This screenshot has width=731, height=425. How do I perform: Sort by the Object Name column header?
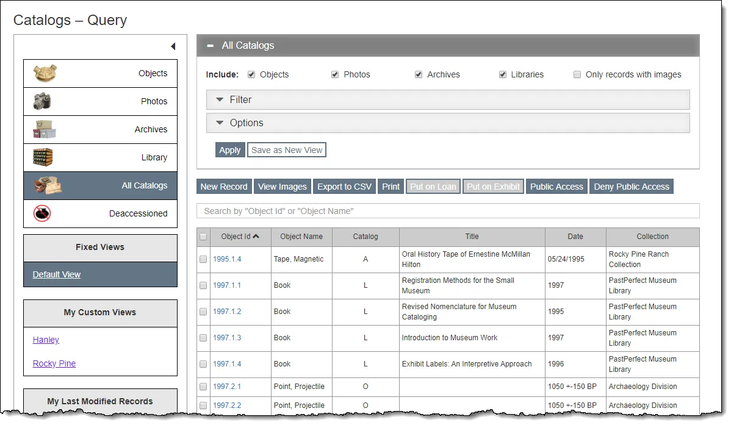[x=301, y=237]
